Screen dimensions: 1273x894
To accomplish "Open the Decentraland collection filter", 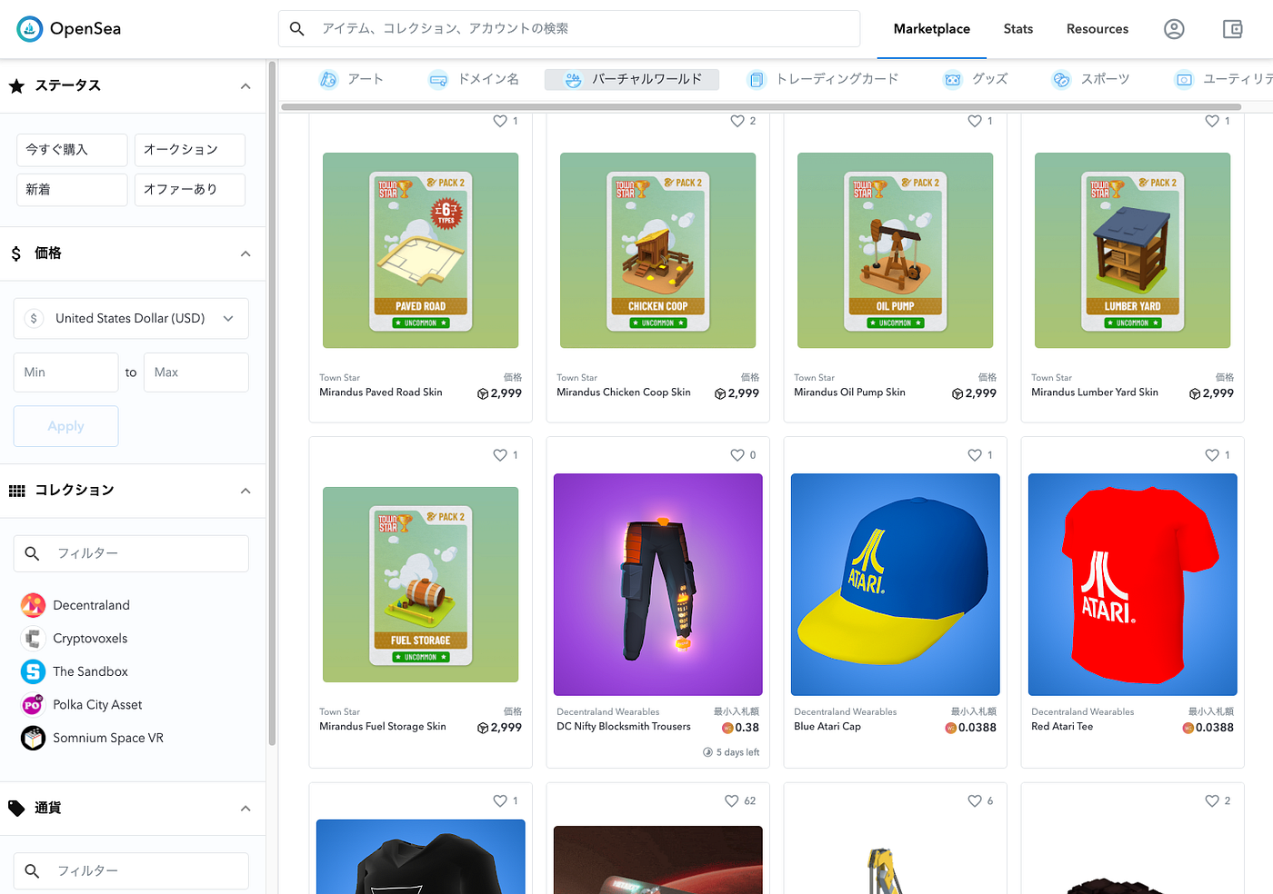I will (91, 605).
